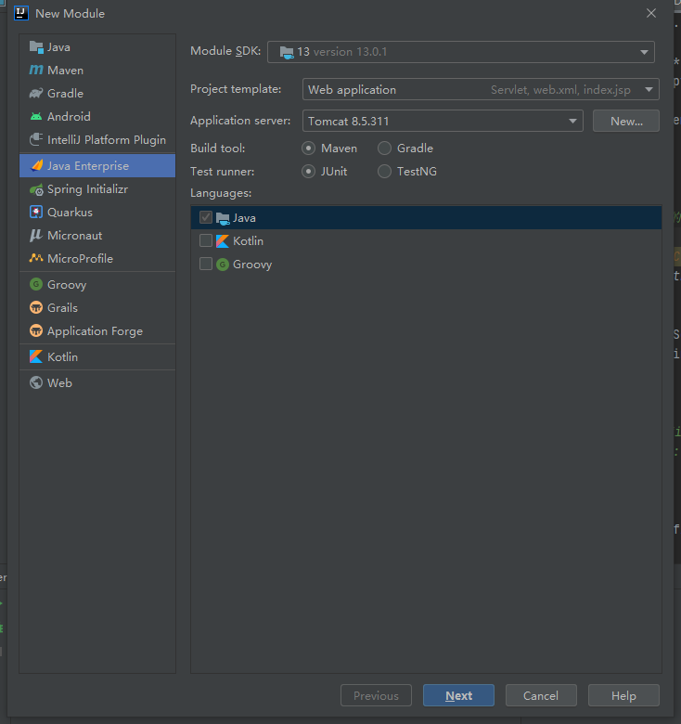
Task: Enable the Kotlin language checkbox
Action: click(206, 240)
